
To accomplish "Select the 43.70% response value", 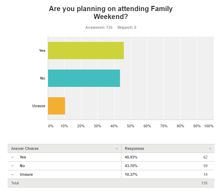I will (131, 166).
